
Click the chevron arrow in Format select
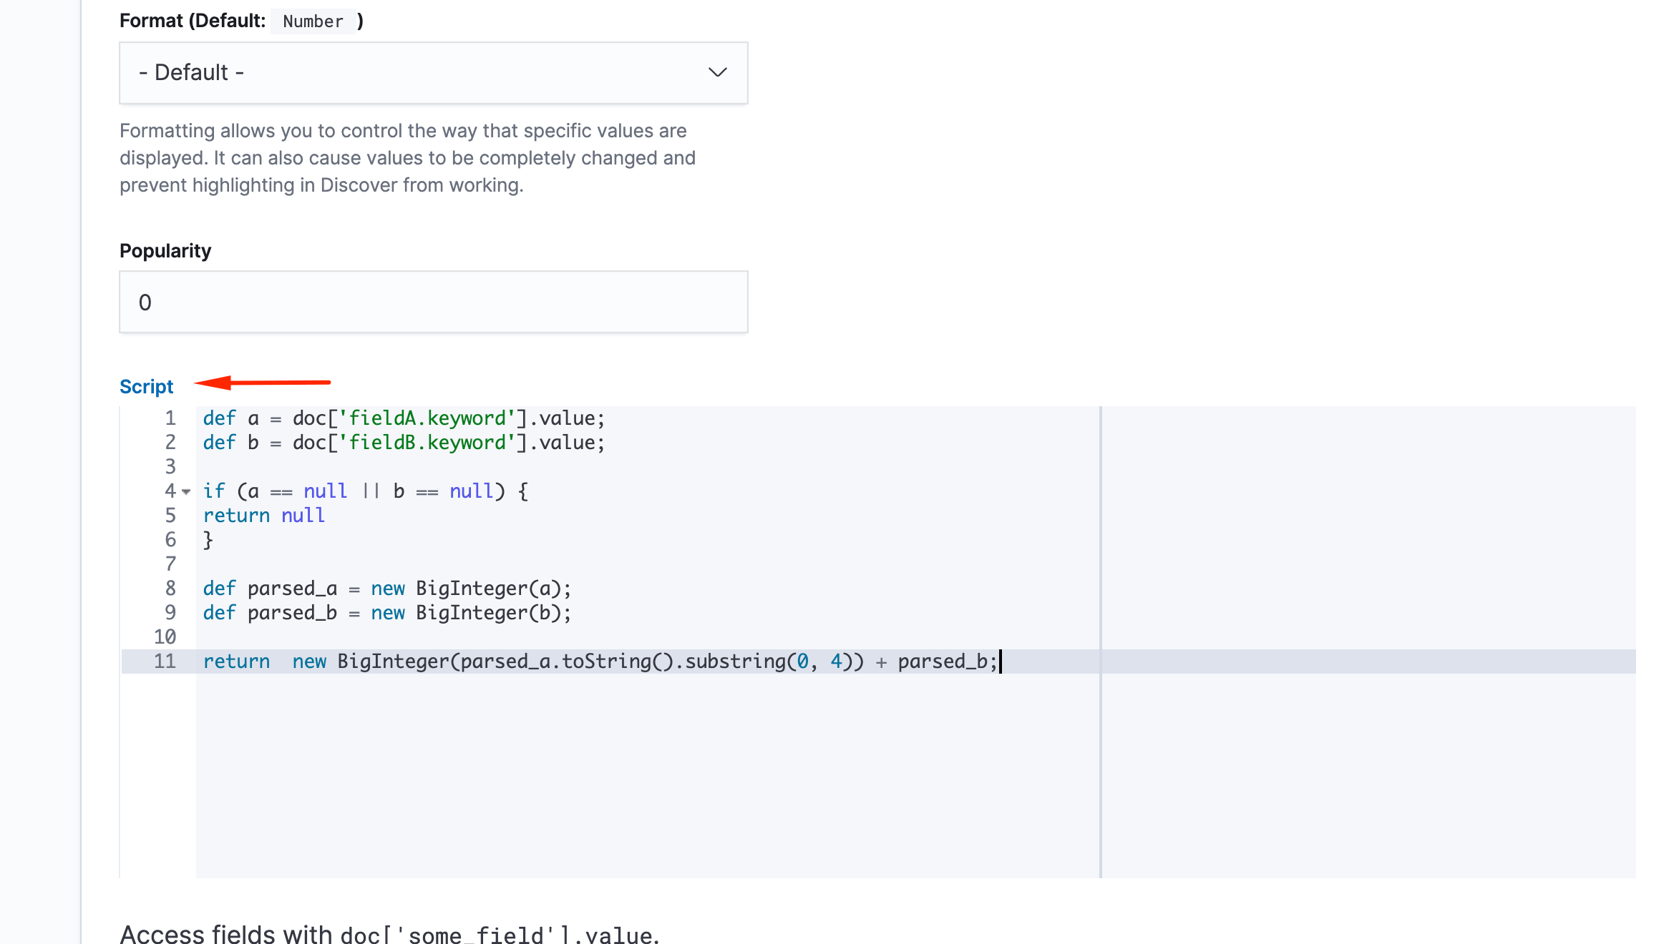(x=717, y=73)
